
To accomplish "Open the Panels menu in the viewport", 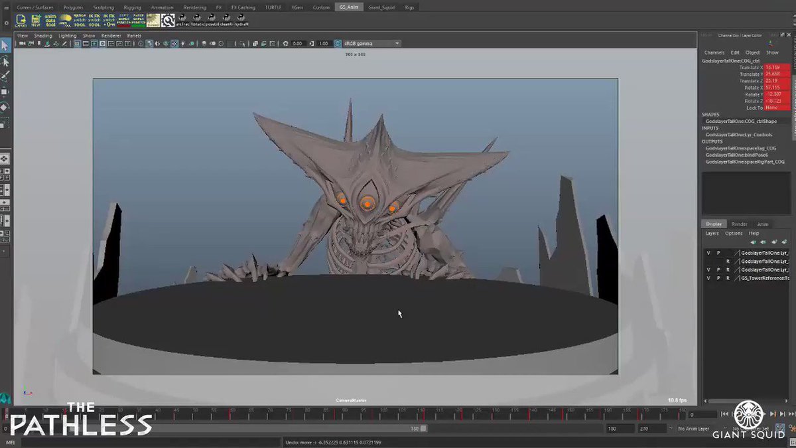I will [x=134, y=35].
